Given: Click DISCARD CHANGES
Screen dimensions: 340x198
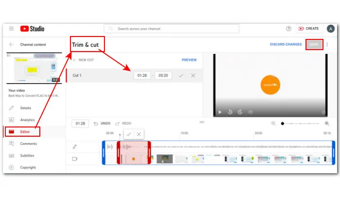Looking at the screenshot, I should click(286, 44).
